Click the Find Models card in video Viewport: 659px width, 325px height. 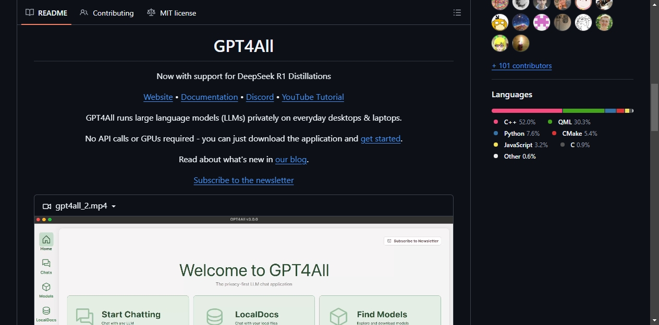[380, 310]
